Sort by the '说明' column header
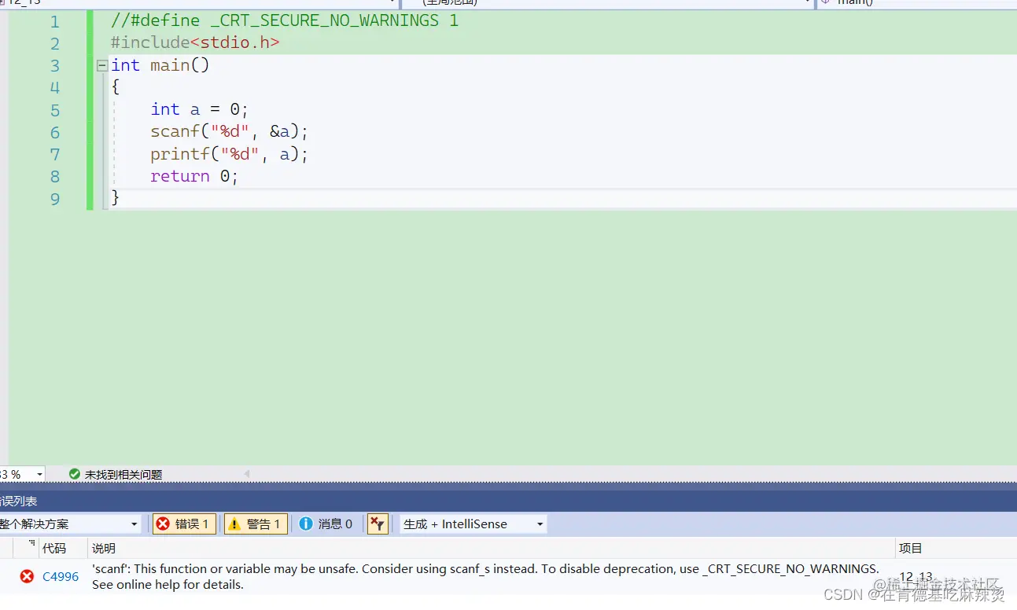Screen dimensions: 1017x610 pyautogui.click(x=104, y=548)
